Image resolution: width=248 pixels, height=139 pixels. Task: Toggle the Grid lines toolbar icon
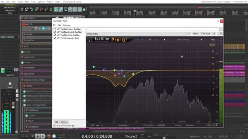tap(75, 9)
